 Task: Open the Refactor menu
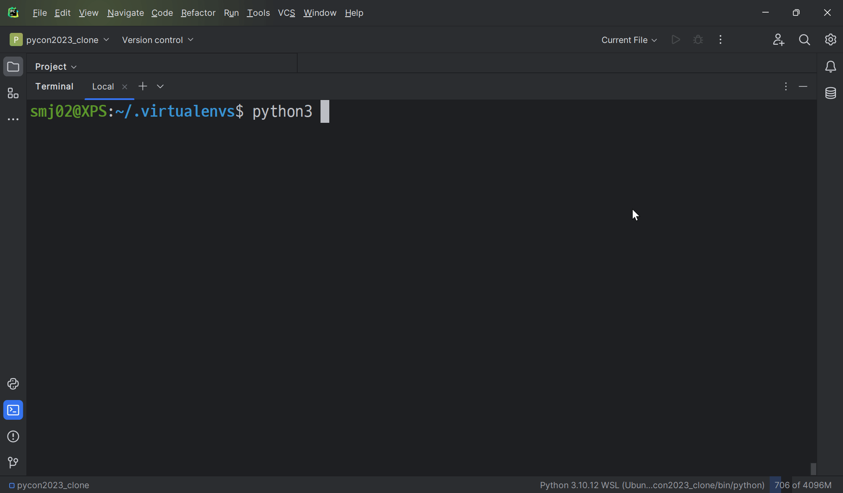(x=198, y=13)
